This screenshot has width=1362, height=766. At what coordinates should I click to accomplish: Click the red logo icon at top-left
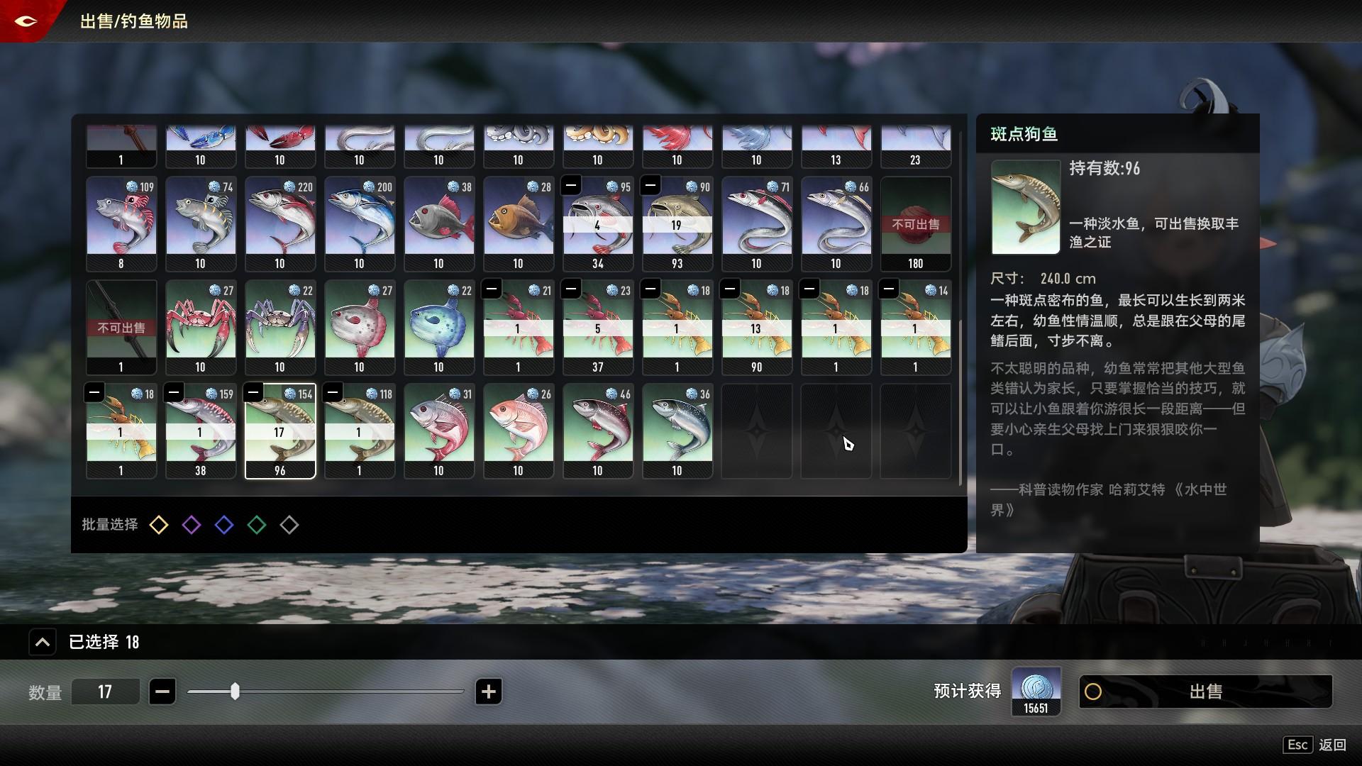[26, 21]
